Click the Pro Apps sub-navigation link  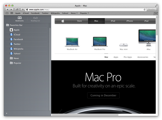128,57
